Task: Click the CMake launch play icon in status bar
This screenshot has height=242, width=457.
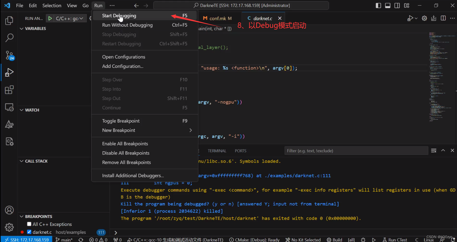Action: point(374,240)
